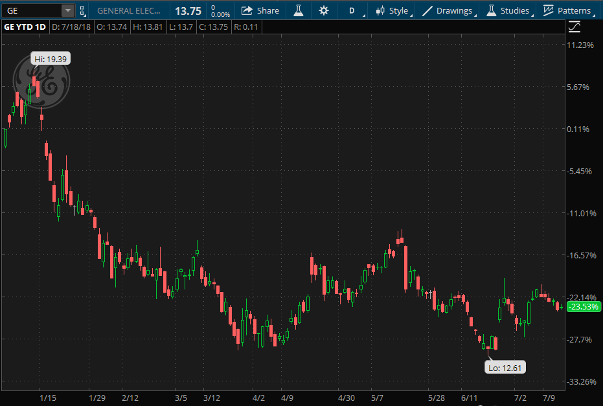Click the -27.7% axis label

tap(580, 339)
